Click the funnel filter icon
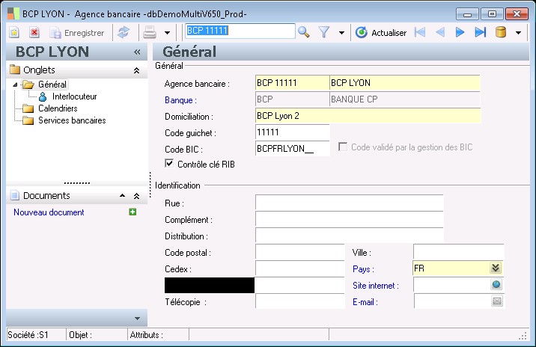536x347 pixels. pos(324,32)
